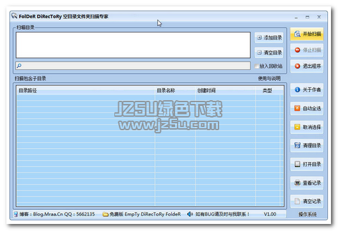Click the speaker icon in the status bar
This screenshot has width=338, height=231.
[x=190, y=214]
